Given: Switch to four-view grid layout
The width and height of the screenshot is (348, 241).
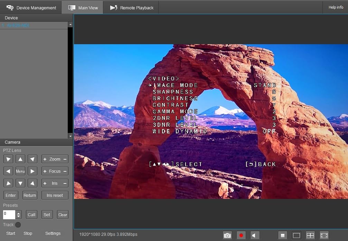Looking at the screenshot, I should (x=310, y=235).
